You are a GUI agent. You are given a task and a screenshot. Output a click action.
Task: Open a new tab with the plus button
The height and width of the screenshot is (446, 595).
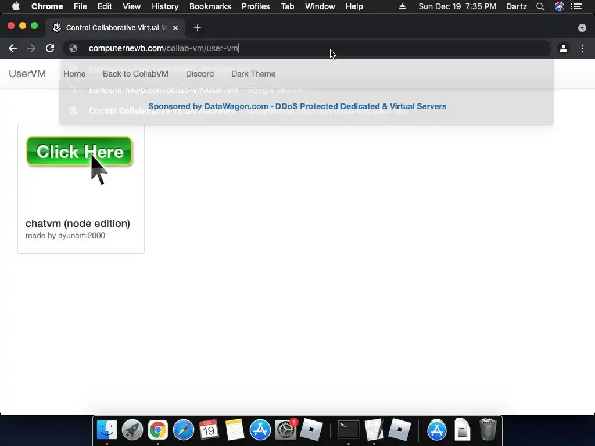[x=198, y=28]
